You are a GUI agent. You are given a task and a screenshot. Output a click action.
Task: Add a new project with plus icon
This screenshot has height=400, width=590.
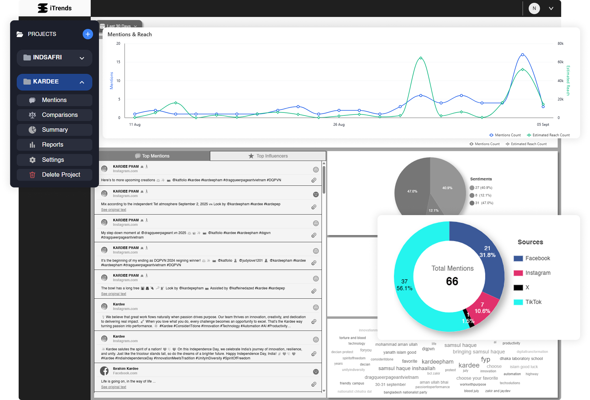[x=88, y=34]
